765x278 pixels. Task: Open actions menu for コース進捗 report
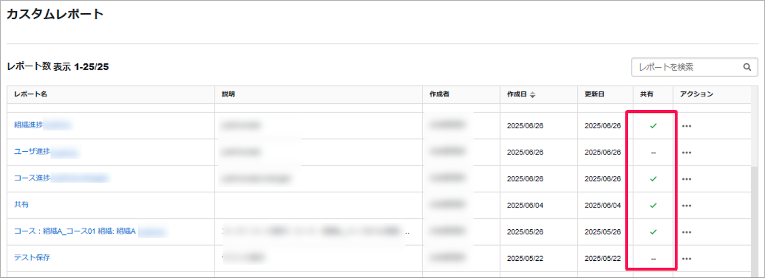(x=687, y=179)
